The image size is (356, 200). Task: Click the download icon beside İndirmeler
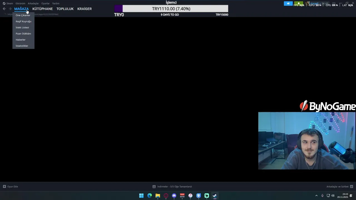[x=154, y=187]
